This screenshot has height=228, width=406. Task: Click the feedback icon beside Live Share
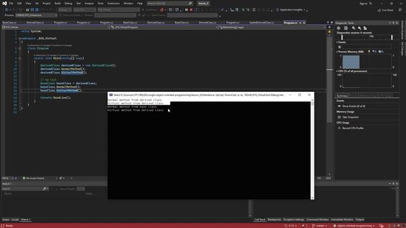[x=400, y=10]
